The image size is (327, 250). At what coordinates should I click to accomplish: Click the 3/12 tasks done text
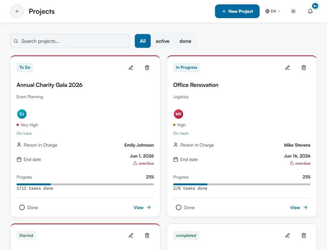[35, 188]
